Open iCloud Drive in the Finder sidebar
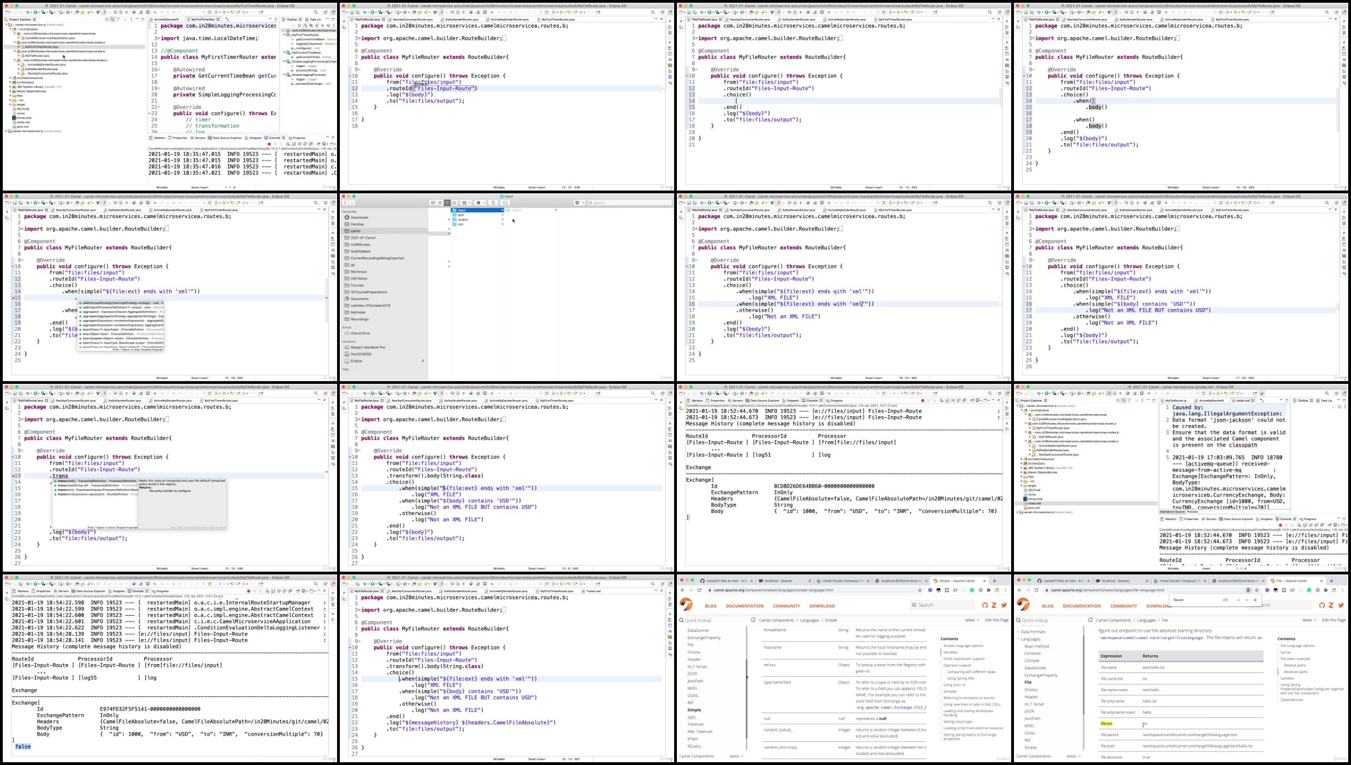The image size is (1351, 765). coord(360,333)
